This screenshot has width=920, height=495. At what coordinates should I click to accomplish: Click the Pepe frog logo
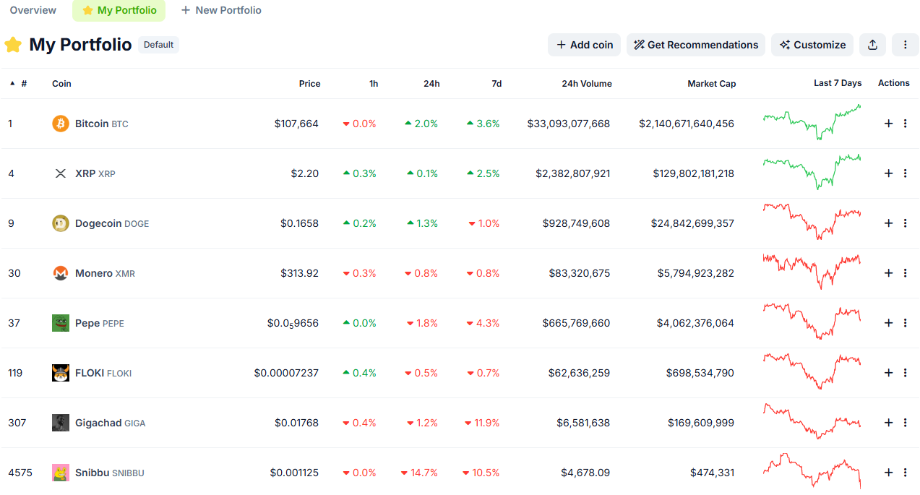(x=61, y=323)
